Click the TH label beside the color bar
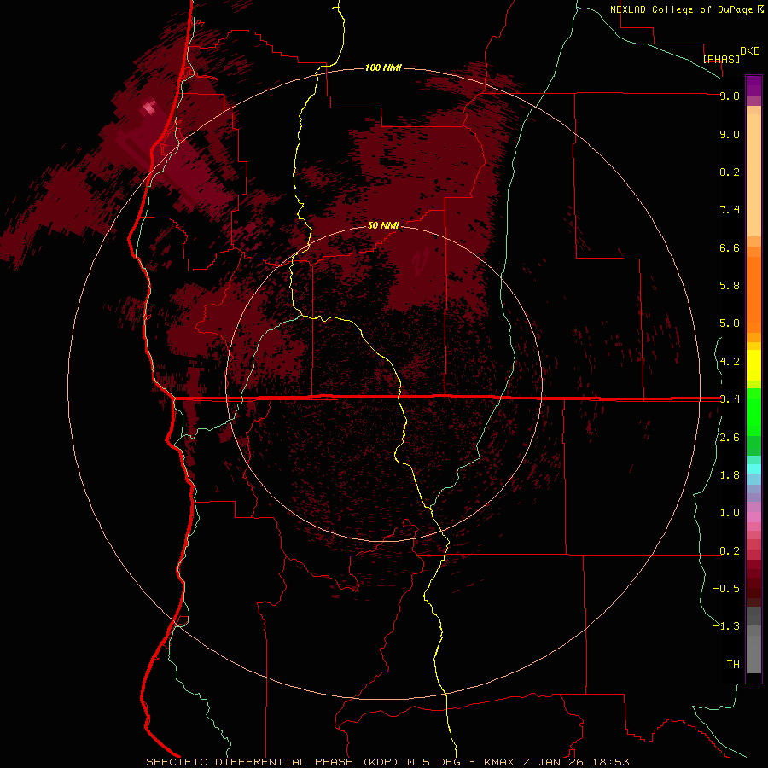 [x=733, y=665]
